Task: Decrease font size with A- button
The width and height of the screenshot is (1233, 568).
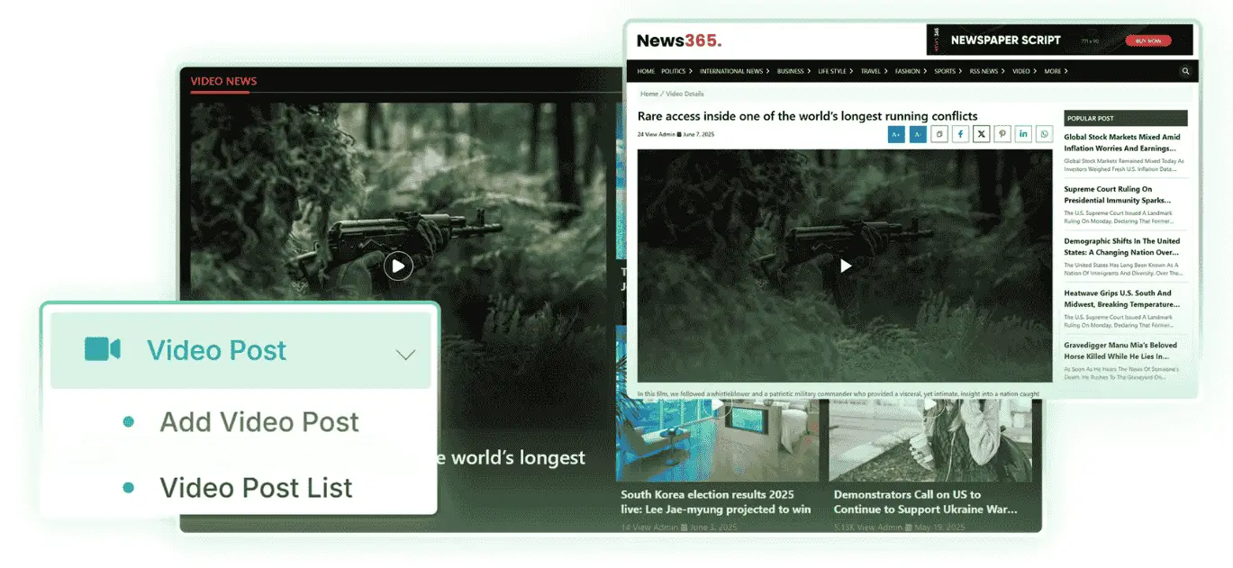Action: click(917, 134)
